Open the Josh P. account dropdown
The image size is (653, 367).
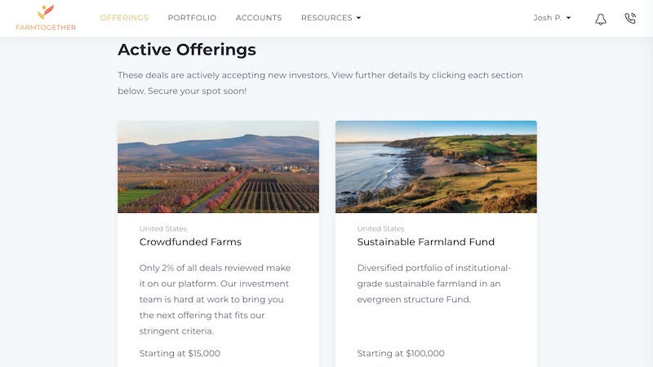click(552, 18)
